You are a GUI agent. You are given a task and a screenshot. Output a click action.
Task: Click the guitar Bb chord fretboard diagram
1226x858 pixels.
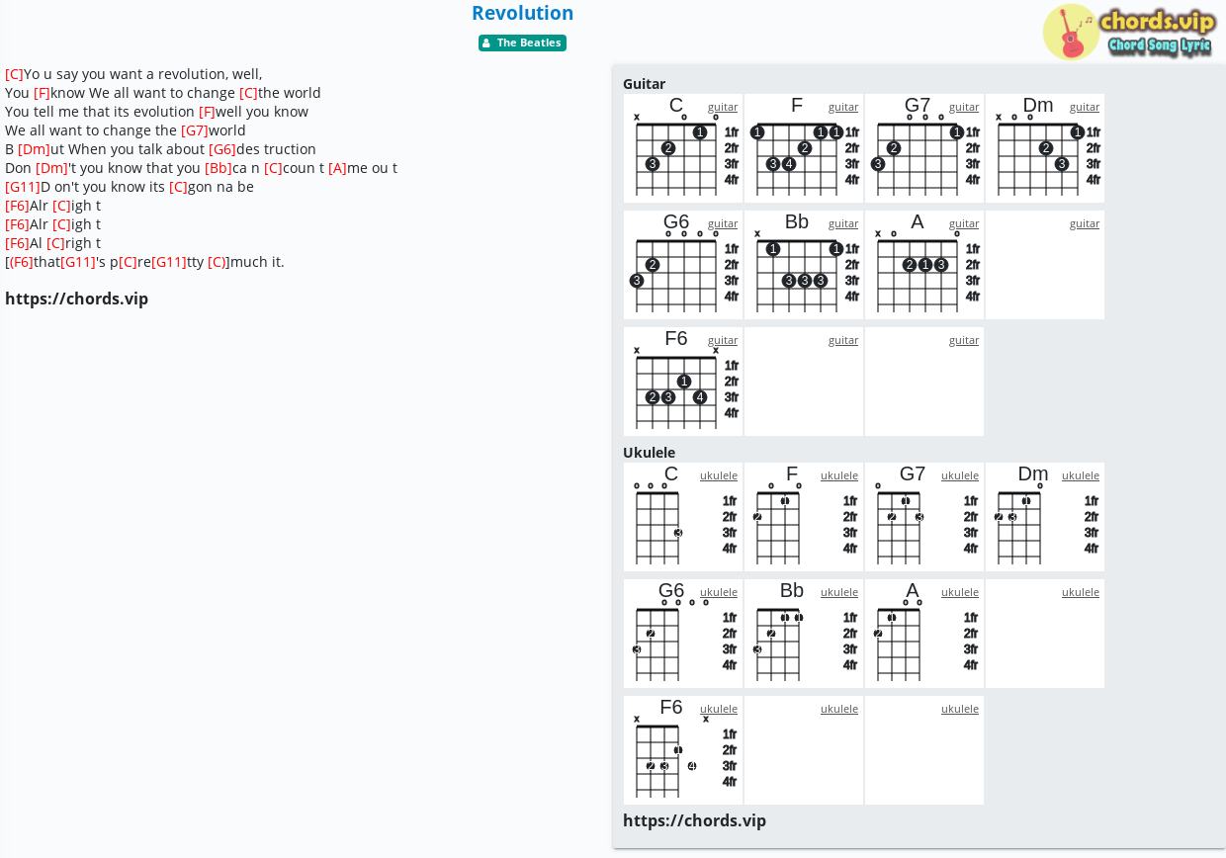[x=804, y=265]
